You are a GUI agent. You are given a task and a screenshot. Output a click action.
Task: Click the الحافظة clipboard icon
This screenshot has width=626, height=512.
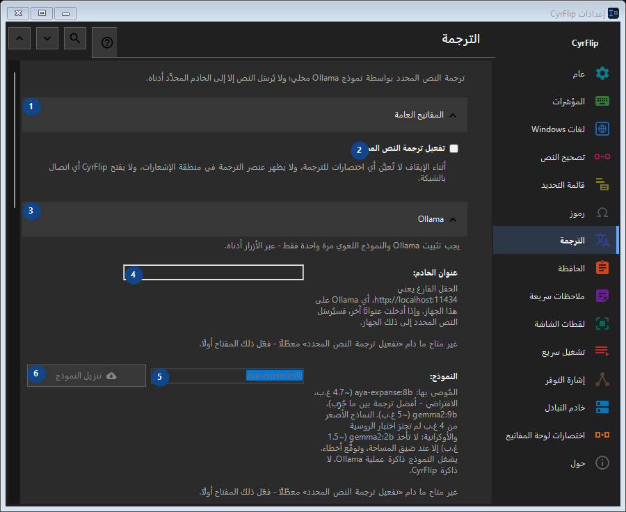click(x=602, y=268)
